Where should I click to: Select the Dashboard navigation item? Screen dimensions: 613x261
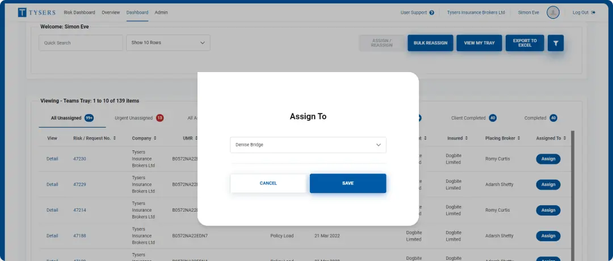click(137, 12)
